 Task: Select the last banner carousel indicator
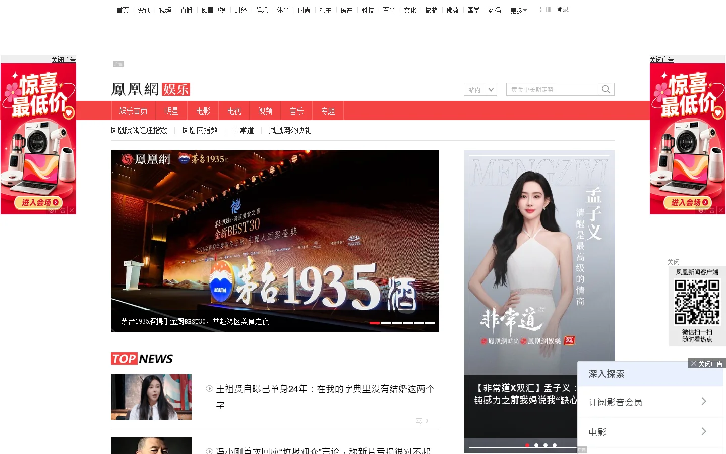[x=430, y=323]
